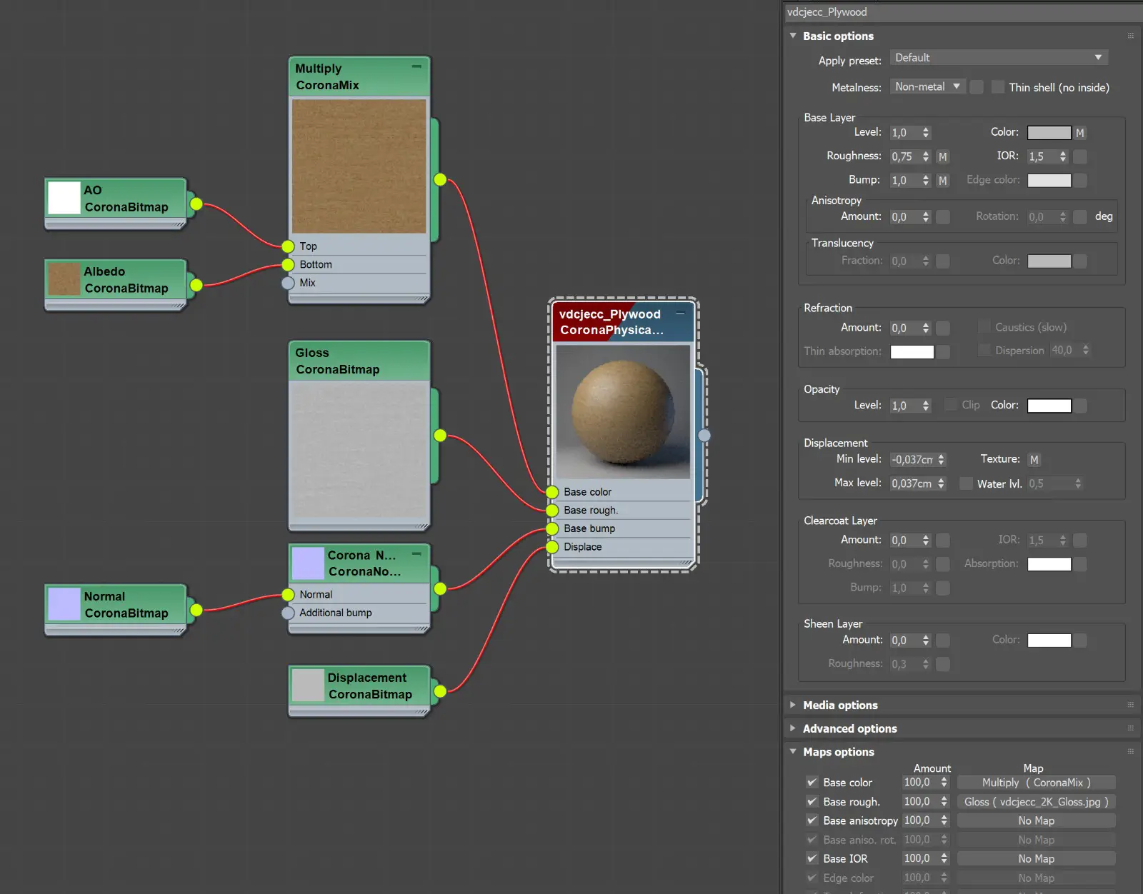Click the Multiply (CoronaMix) map button for Base color

[x=1035, y=782]
